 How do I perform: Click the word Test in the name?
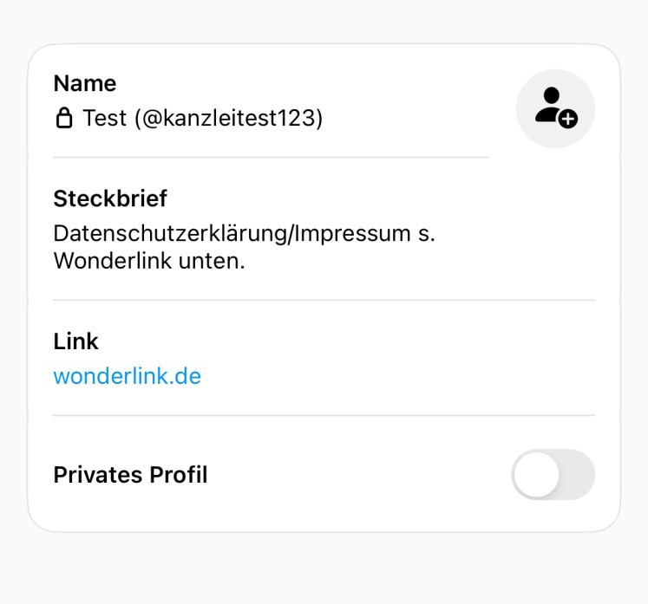105,118
